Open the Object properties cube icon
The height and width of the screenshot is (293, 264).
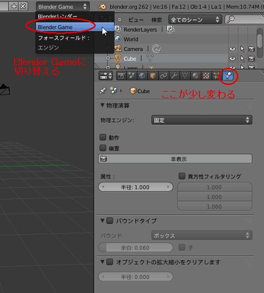(153, 76)
